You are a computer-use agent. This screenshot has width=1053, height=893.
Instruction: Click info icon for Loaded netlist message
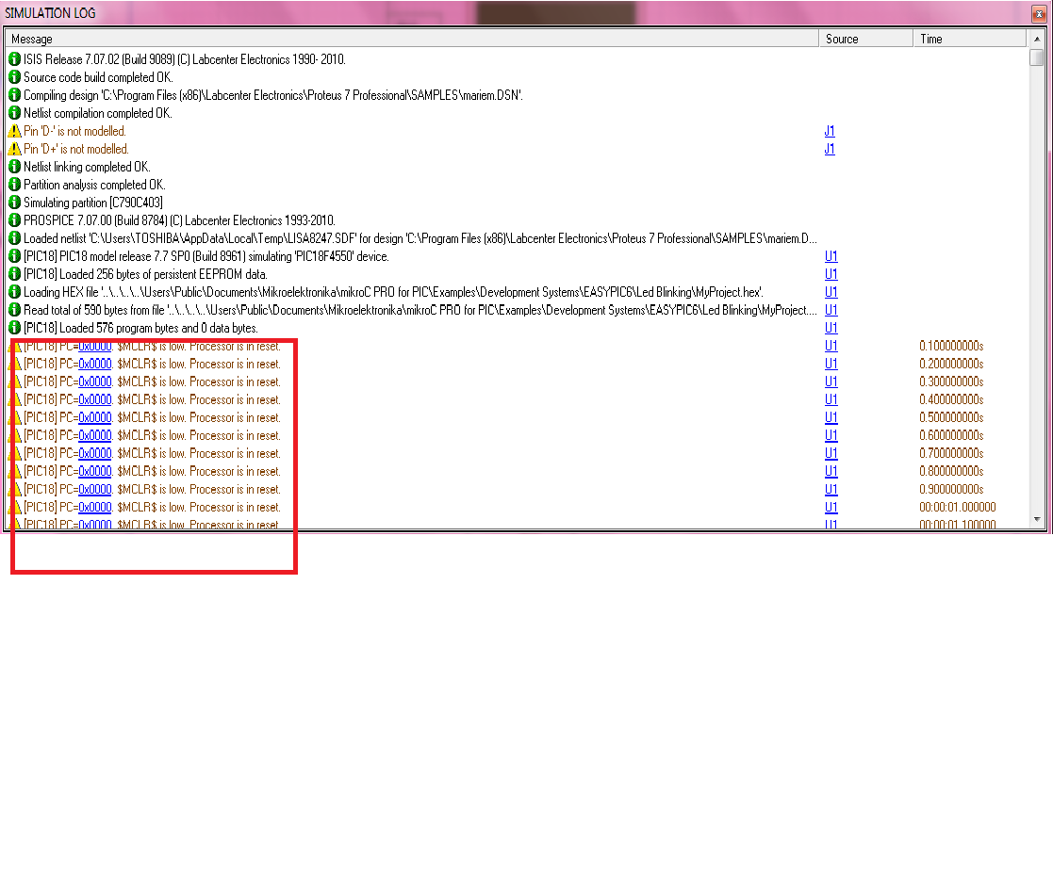click(14, 238)
